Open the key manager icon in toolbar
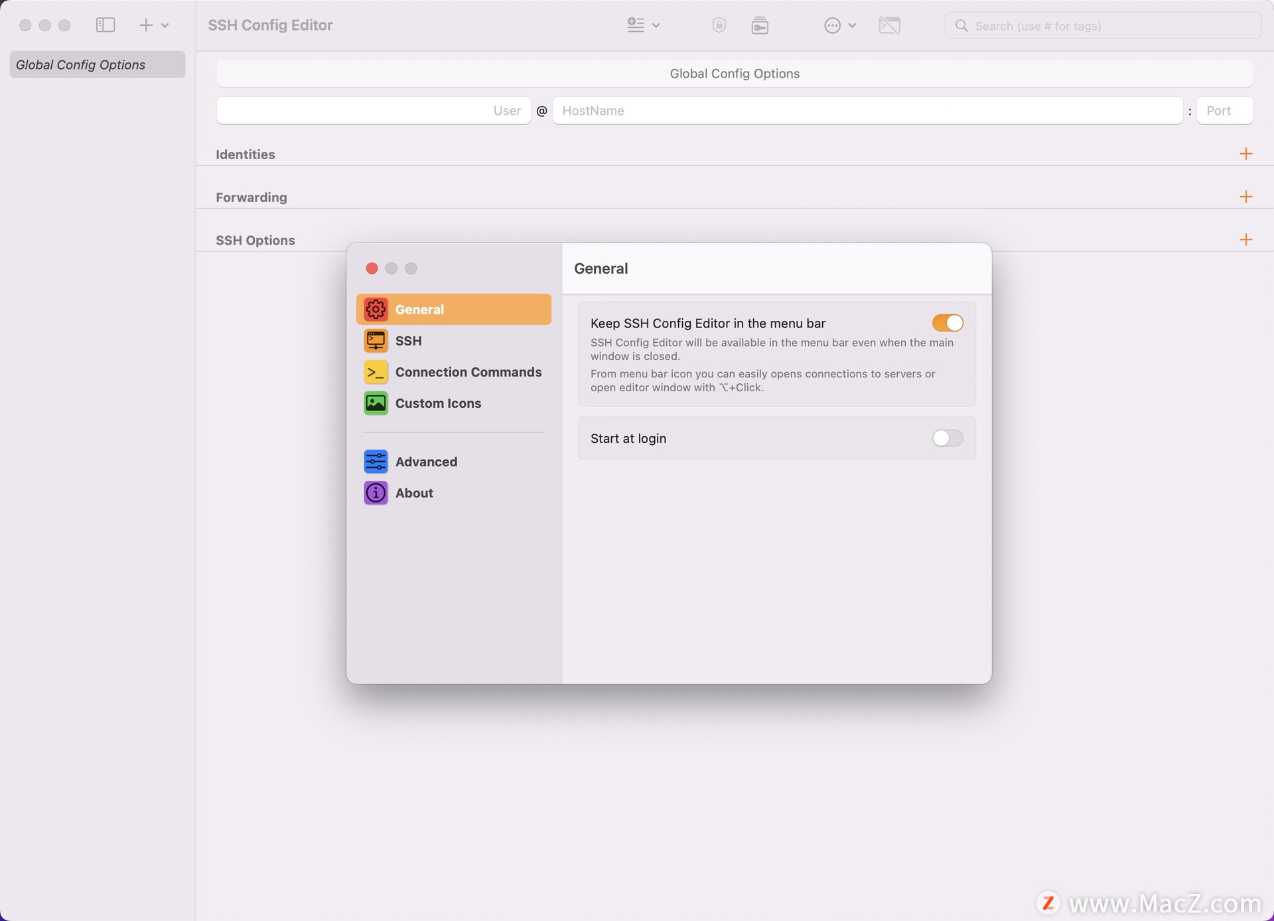 [760, 25]
